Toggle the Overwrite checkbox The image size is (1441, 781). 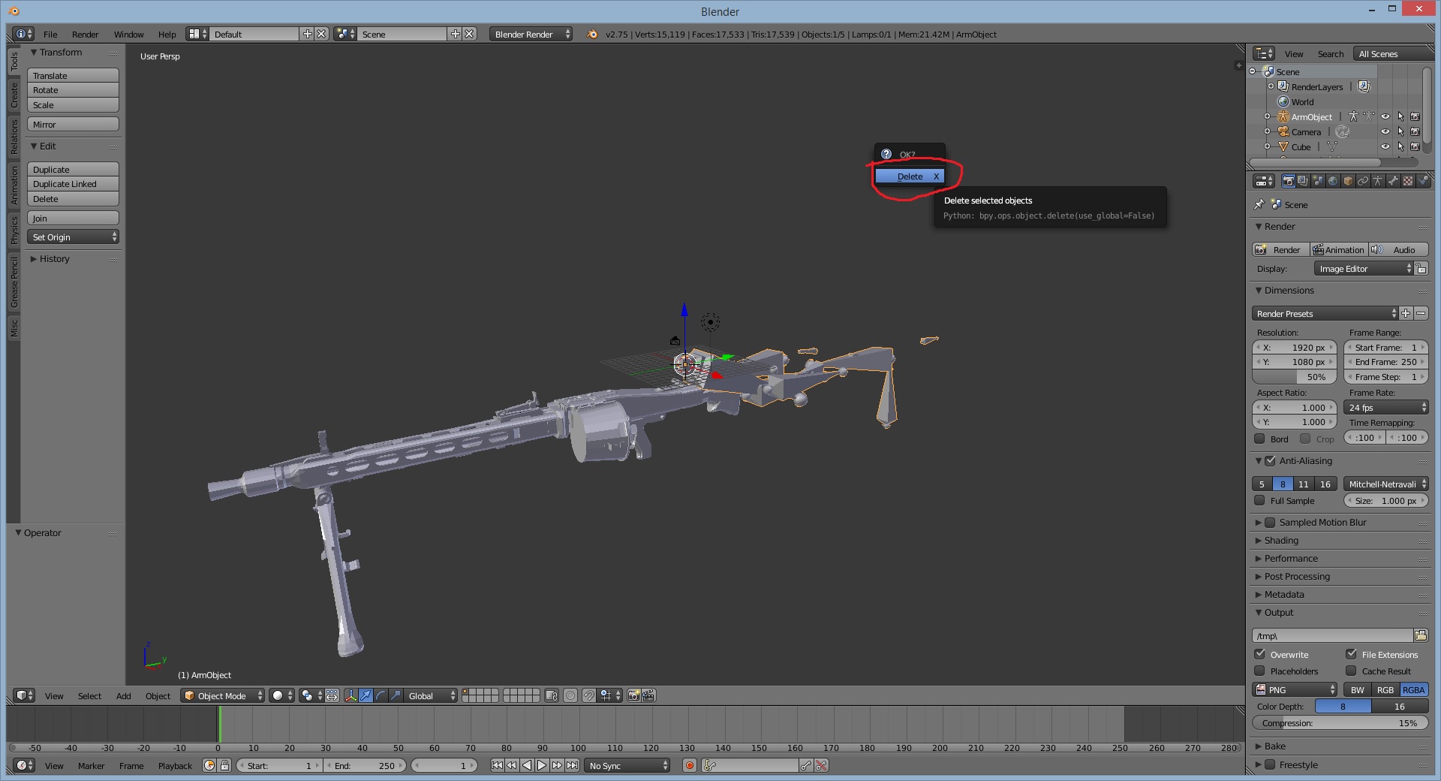(x=1260, y=654)
